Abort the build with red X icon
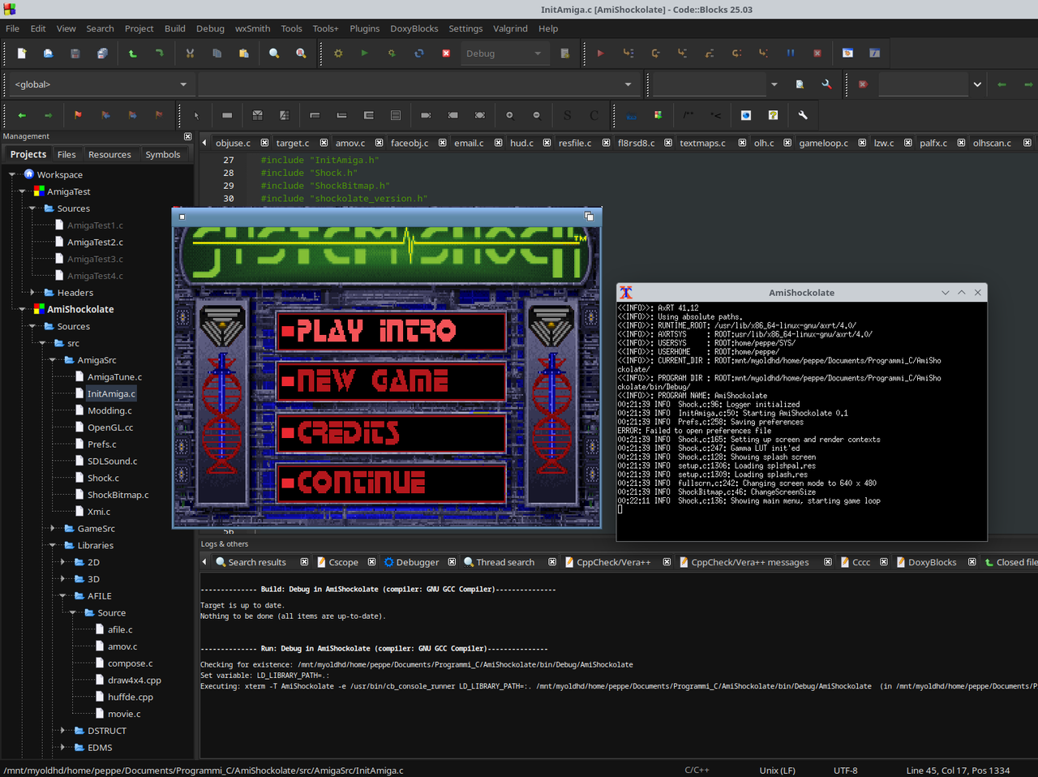The width and height of the screenshot is (1038, 777). (x=446, y=54)
